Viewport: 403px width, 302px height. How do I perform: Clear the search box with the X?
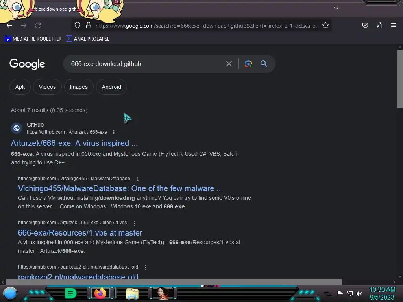click(229, 64)
